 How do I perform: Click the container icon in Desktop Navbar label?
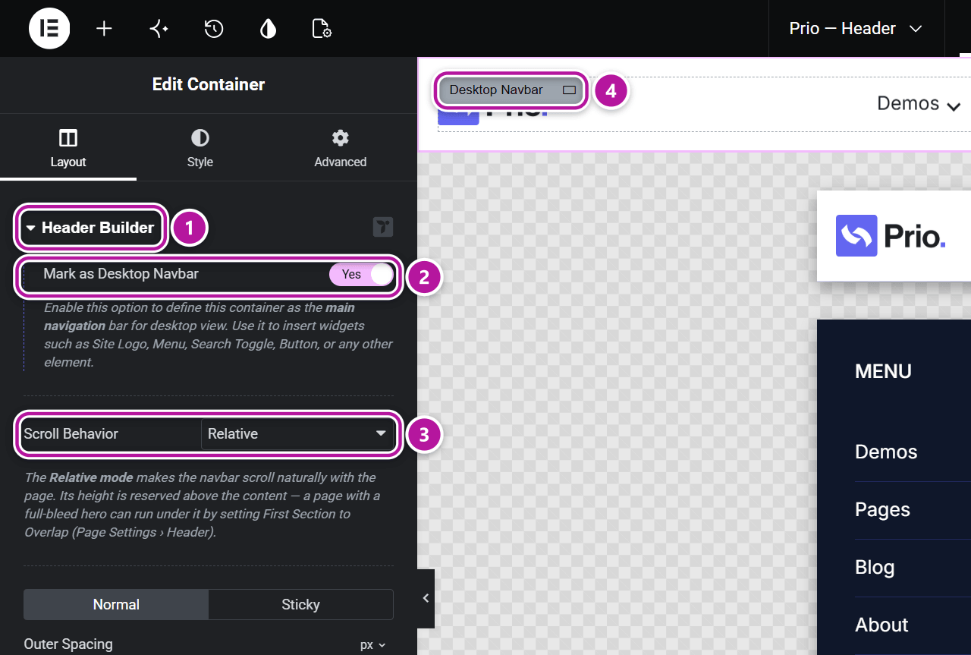[x=570, y=90]
